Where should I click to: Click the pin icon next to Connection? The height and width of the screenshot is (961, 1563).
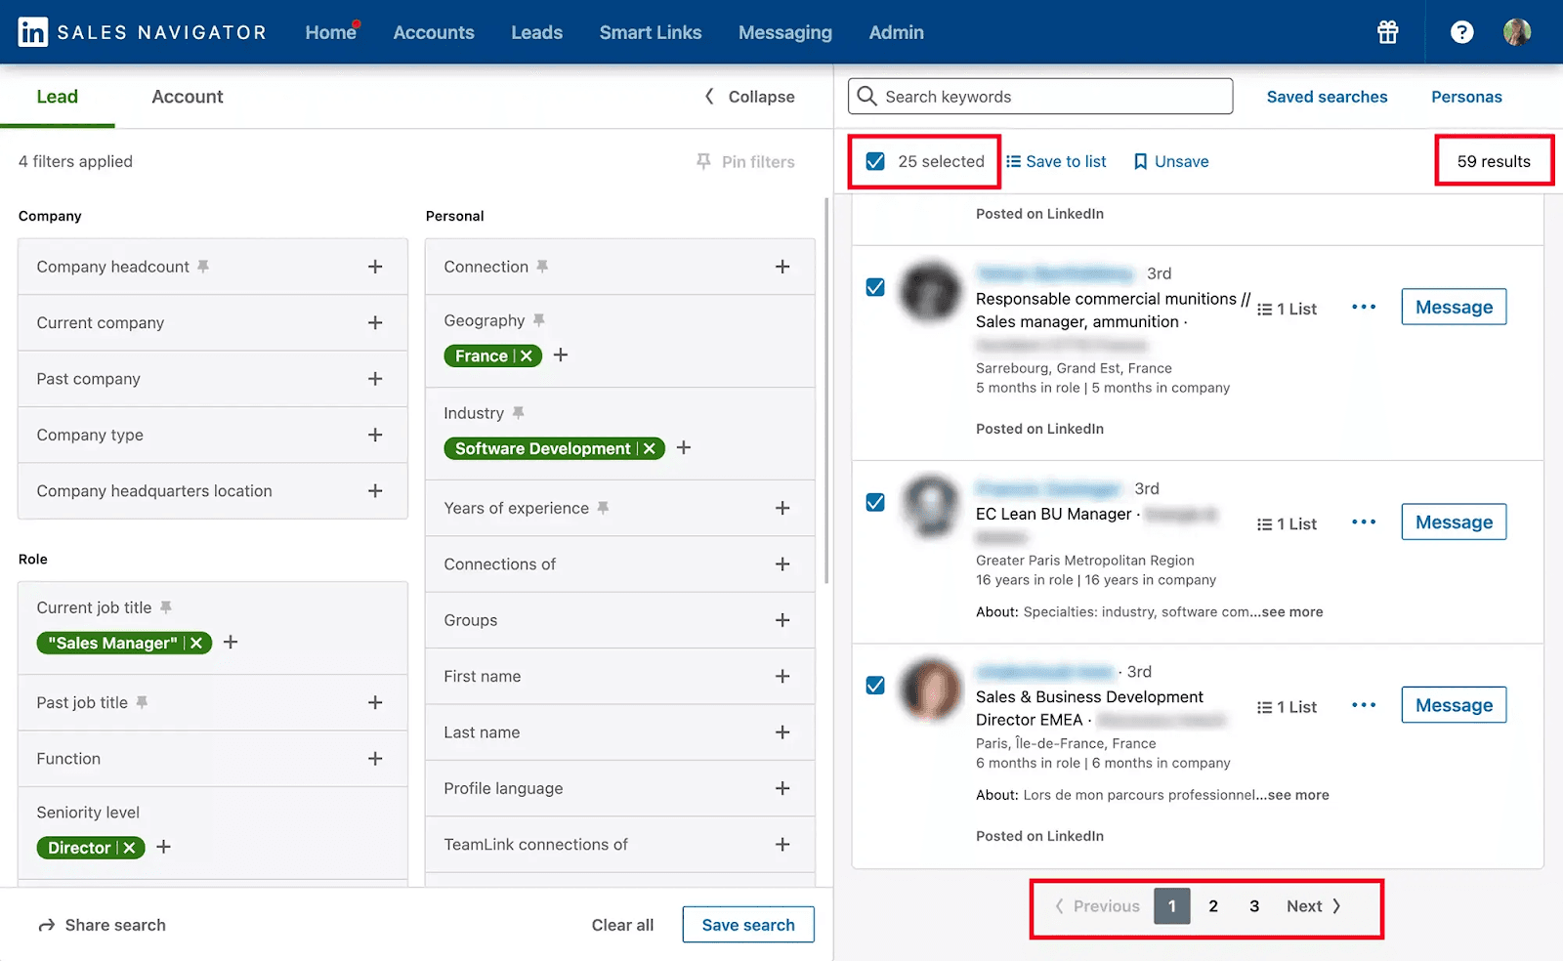coord(542,267)
